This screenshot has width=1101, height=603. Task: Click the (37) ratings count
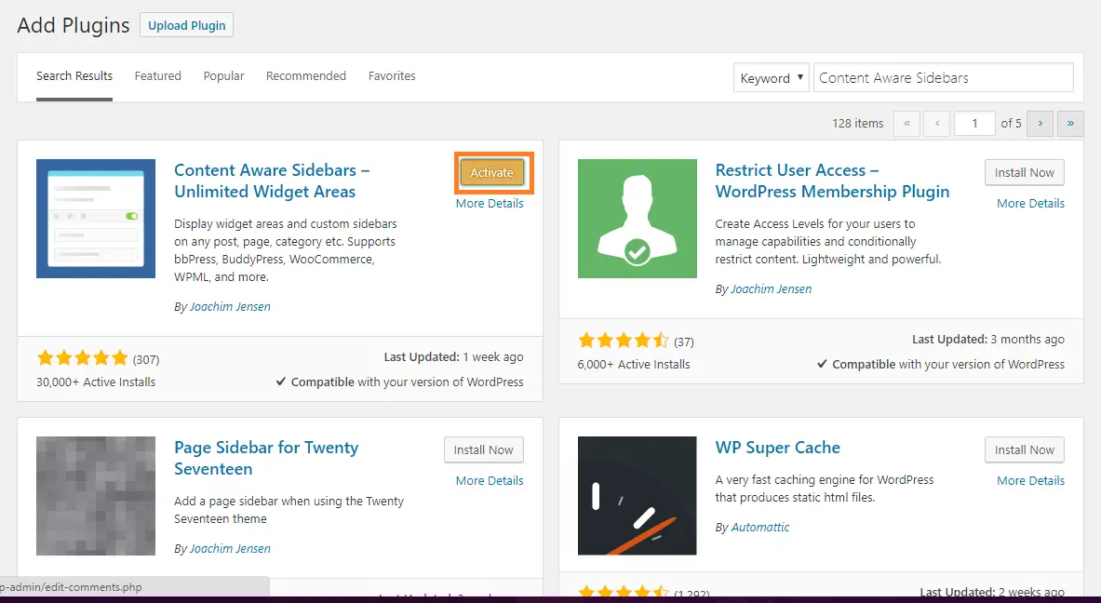684,342
